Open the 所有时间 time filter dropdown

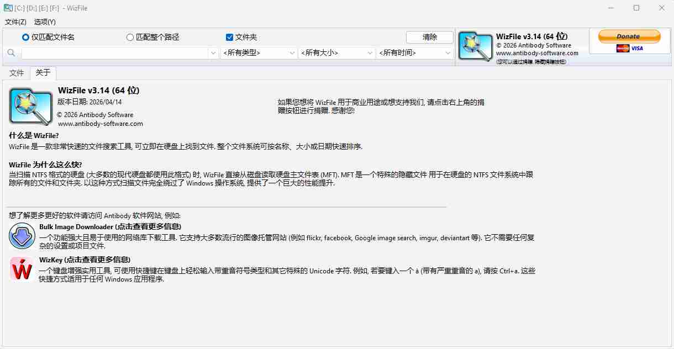(x=414, y=53)
